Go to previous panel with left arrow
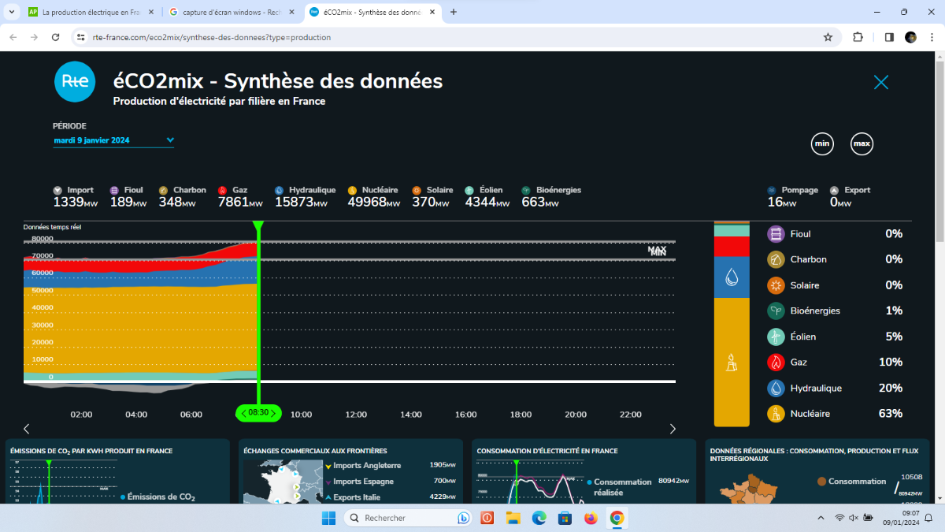The width and height of the screenshot is (945, 532). coord(26,429)
